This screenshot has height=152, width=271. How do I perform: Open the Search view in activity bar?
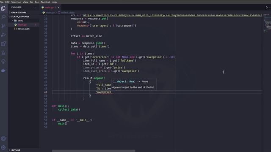tap(3, 17)
